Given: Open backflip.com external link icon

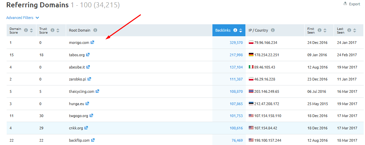Looking at the screenshot, I should click(93, 140).
